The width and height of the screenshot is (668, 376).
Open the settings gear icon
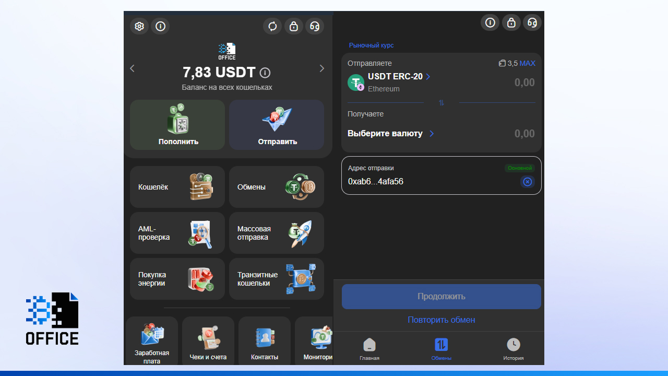pos(139,26)
